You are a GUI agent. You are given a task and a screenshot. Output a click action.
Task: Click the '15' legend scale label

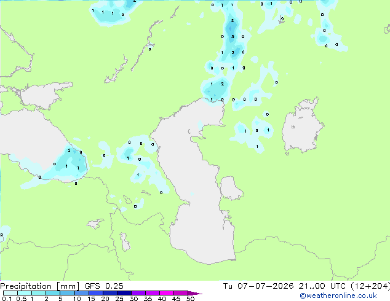click(x=91, y=299)
